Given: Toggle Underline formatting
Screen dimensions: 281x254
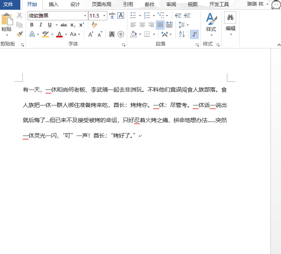Looking at the screenshot, I should pos(50,25).
